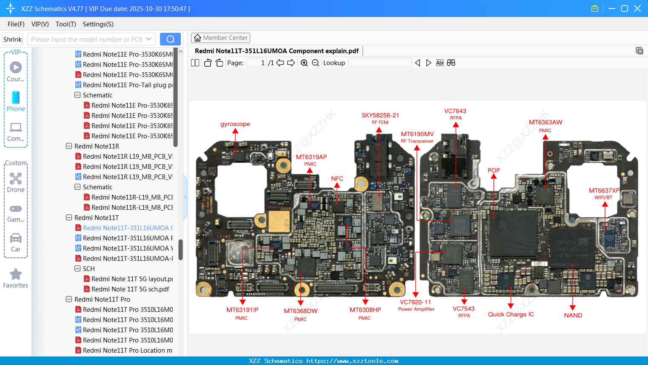Screen dimensions: 648x365
Task: Open the VIP(V) menu
Action: [x=40, y=24]
